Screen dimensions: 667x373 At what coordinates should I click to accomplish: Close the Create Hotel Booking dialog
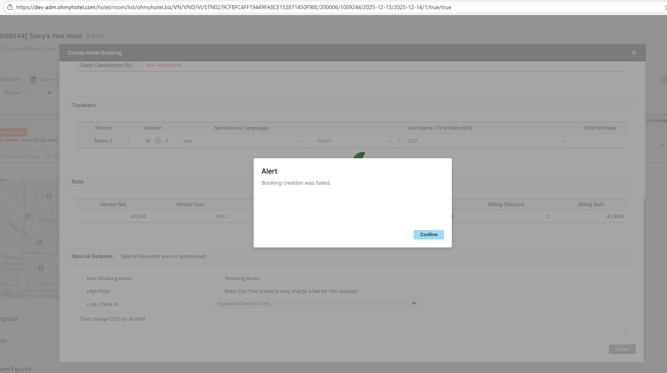click(x=634, y=53)
